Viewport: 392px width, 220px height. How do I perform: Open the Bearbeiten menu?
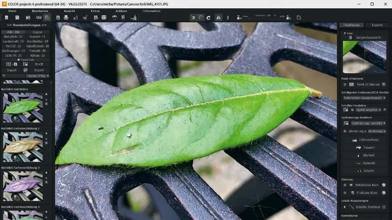40,11
